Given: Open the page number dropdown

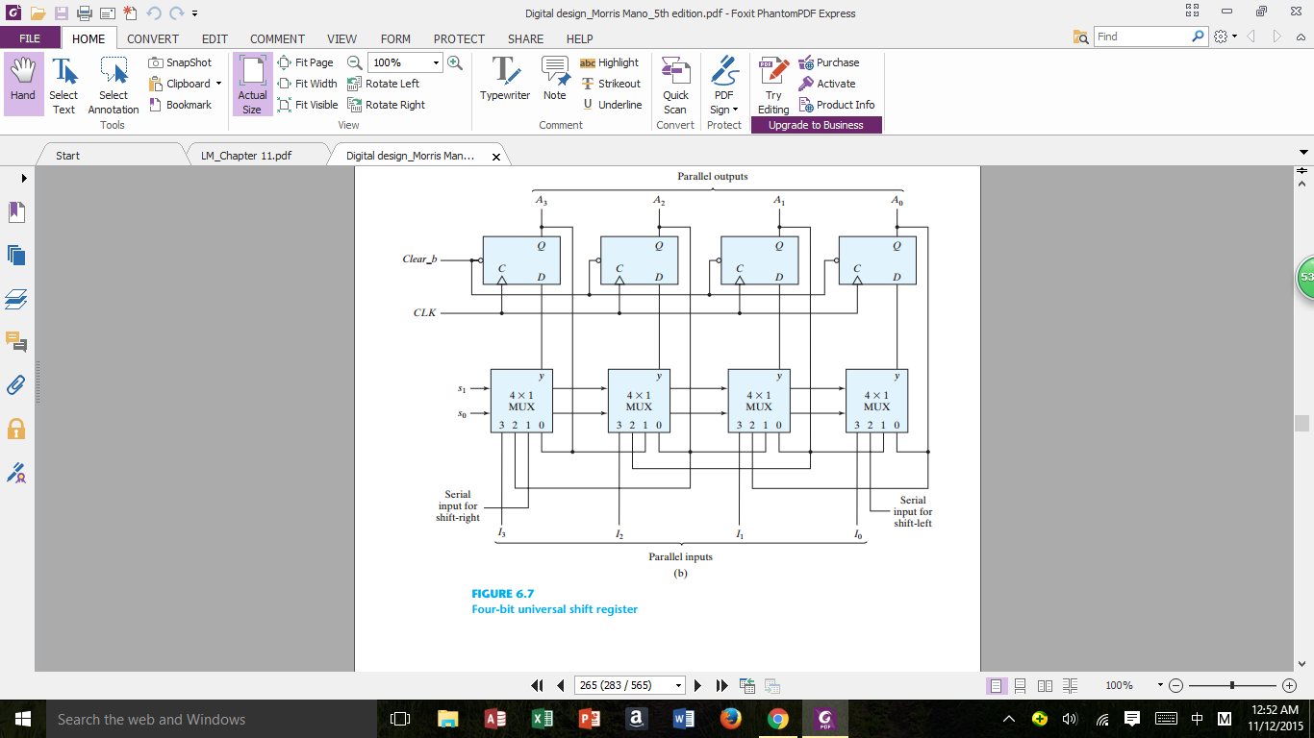Looking at the screenshot, I should [x=679, y=685].
